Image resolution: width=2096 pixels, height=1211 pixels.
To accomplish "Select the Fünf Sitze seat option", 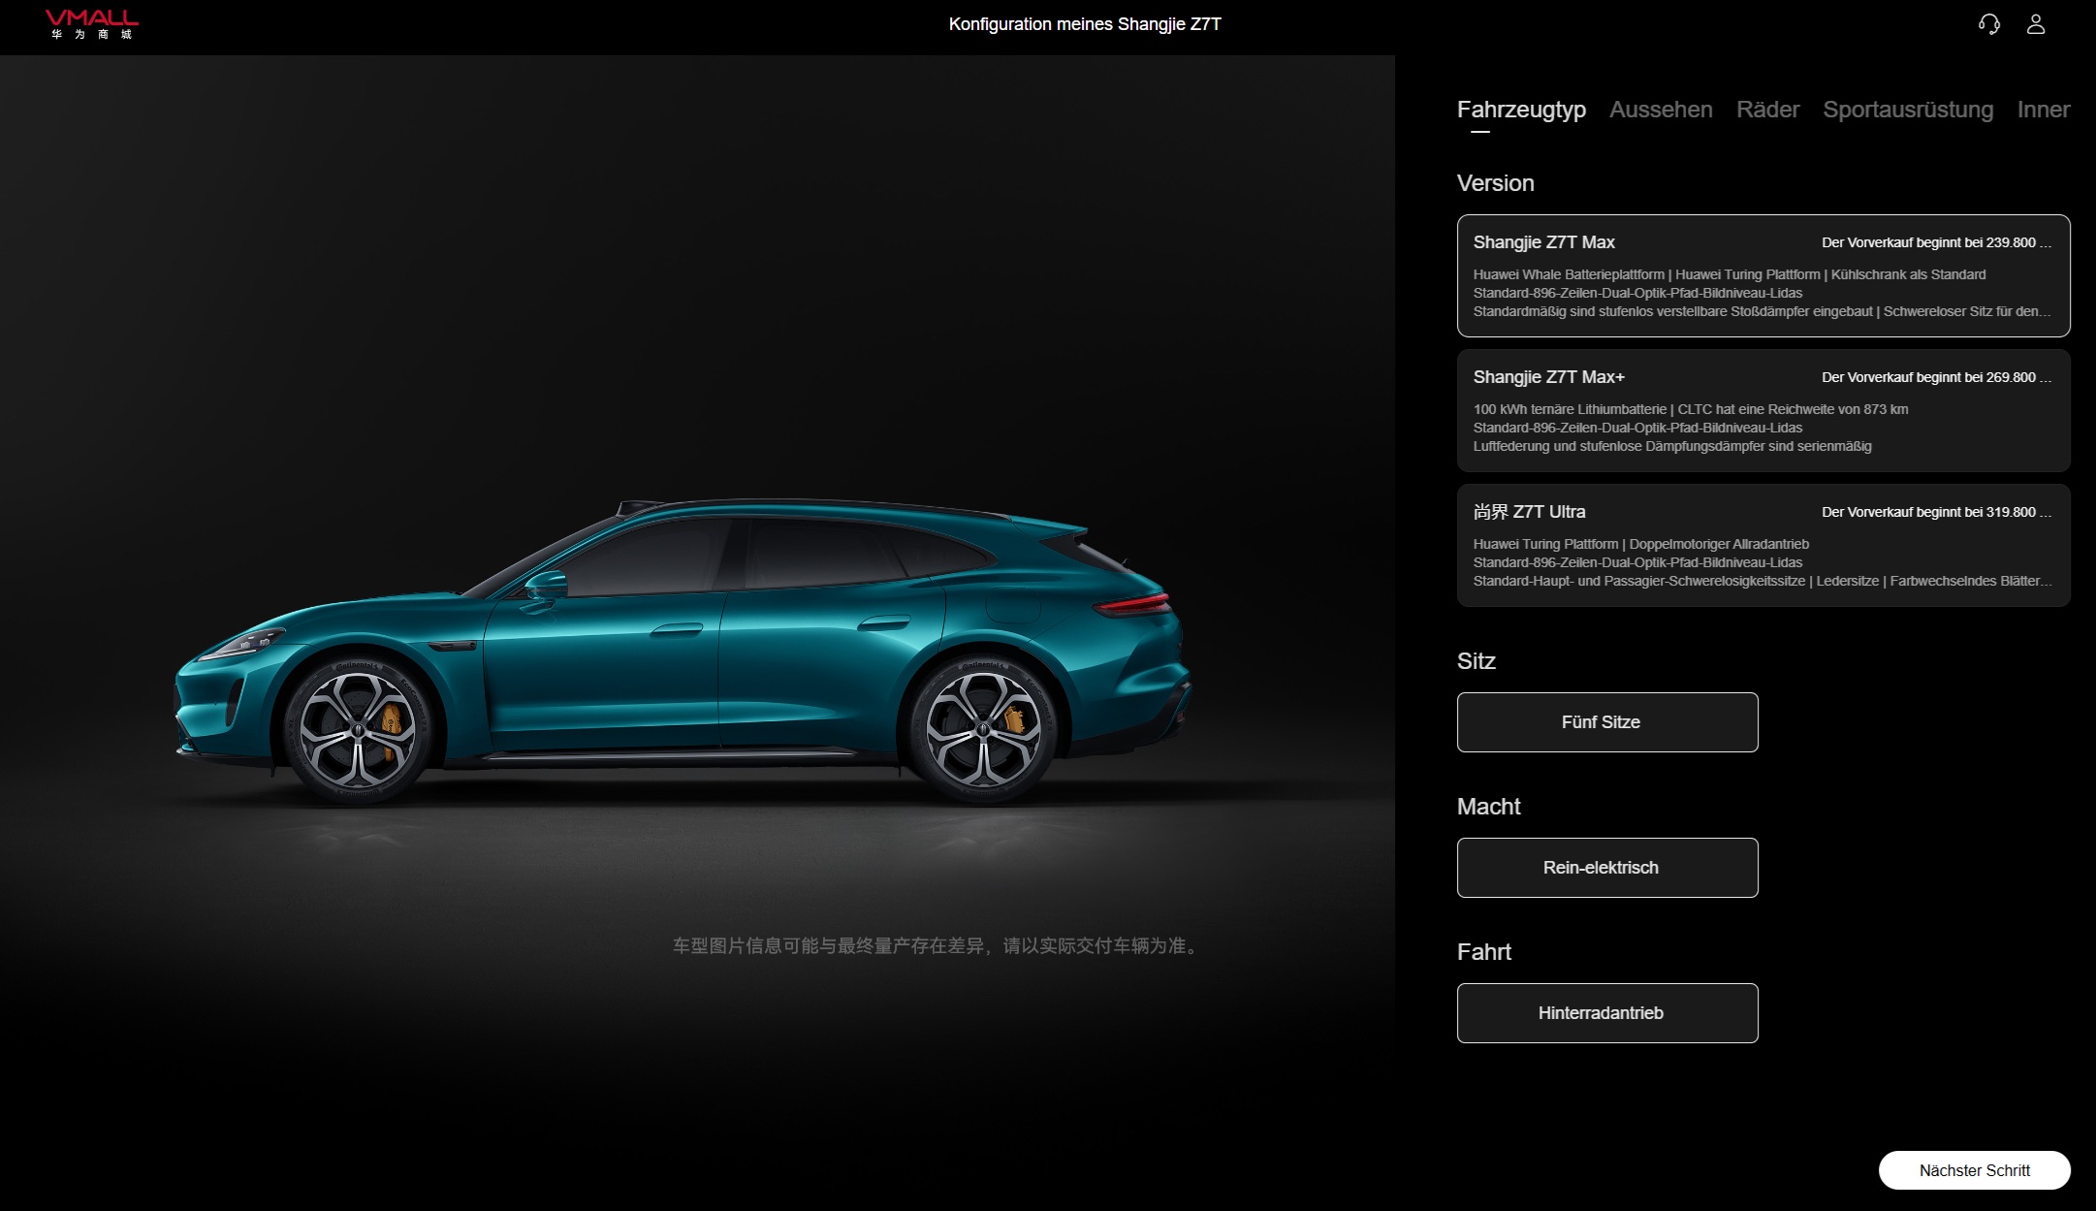I will 1606,722.
